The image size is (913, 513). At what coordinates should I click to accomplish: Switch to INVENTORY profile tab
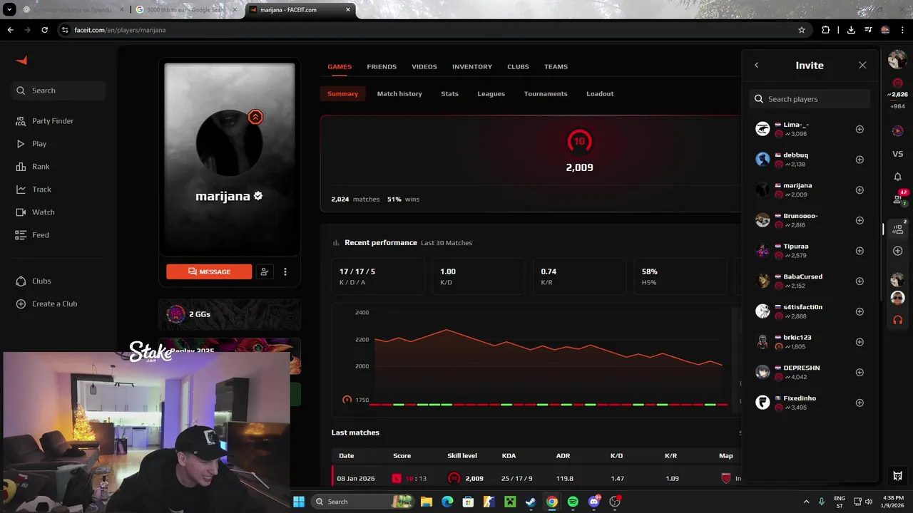pyautogui.click(x=472, y=66)
